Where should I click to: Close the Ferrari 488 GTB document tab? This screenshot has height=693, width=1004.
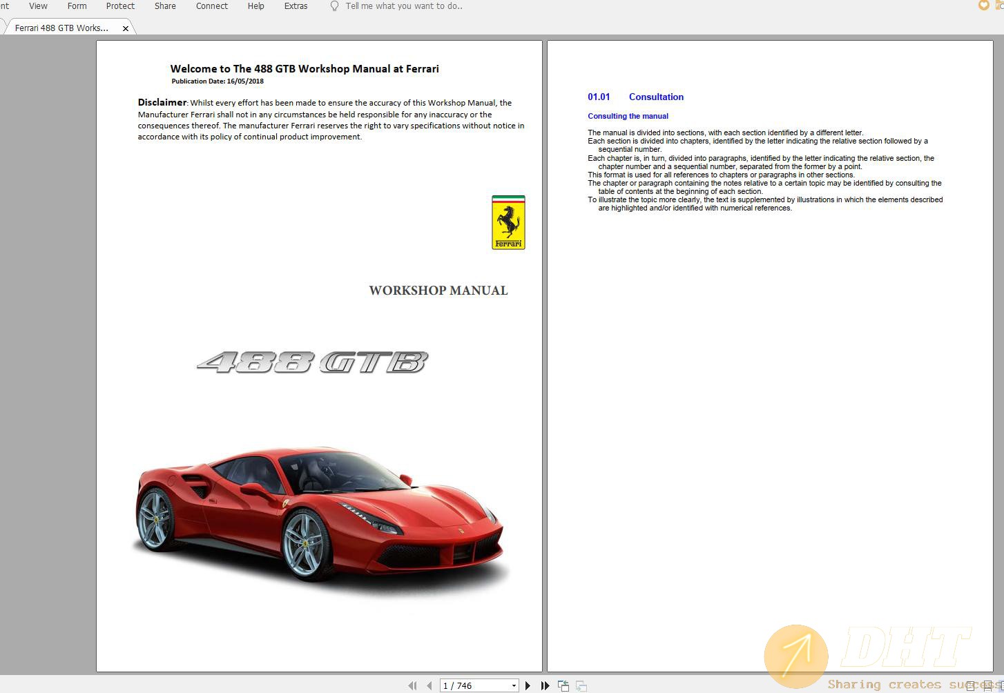coord(125,28)
